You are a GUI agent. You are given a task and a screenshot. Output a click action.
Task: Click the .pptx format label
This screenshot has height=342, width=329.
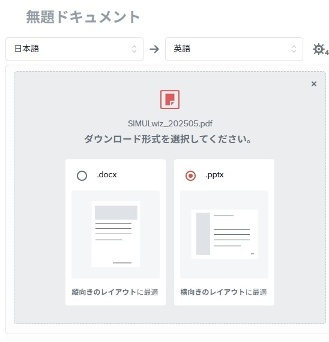coord(214,175)
